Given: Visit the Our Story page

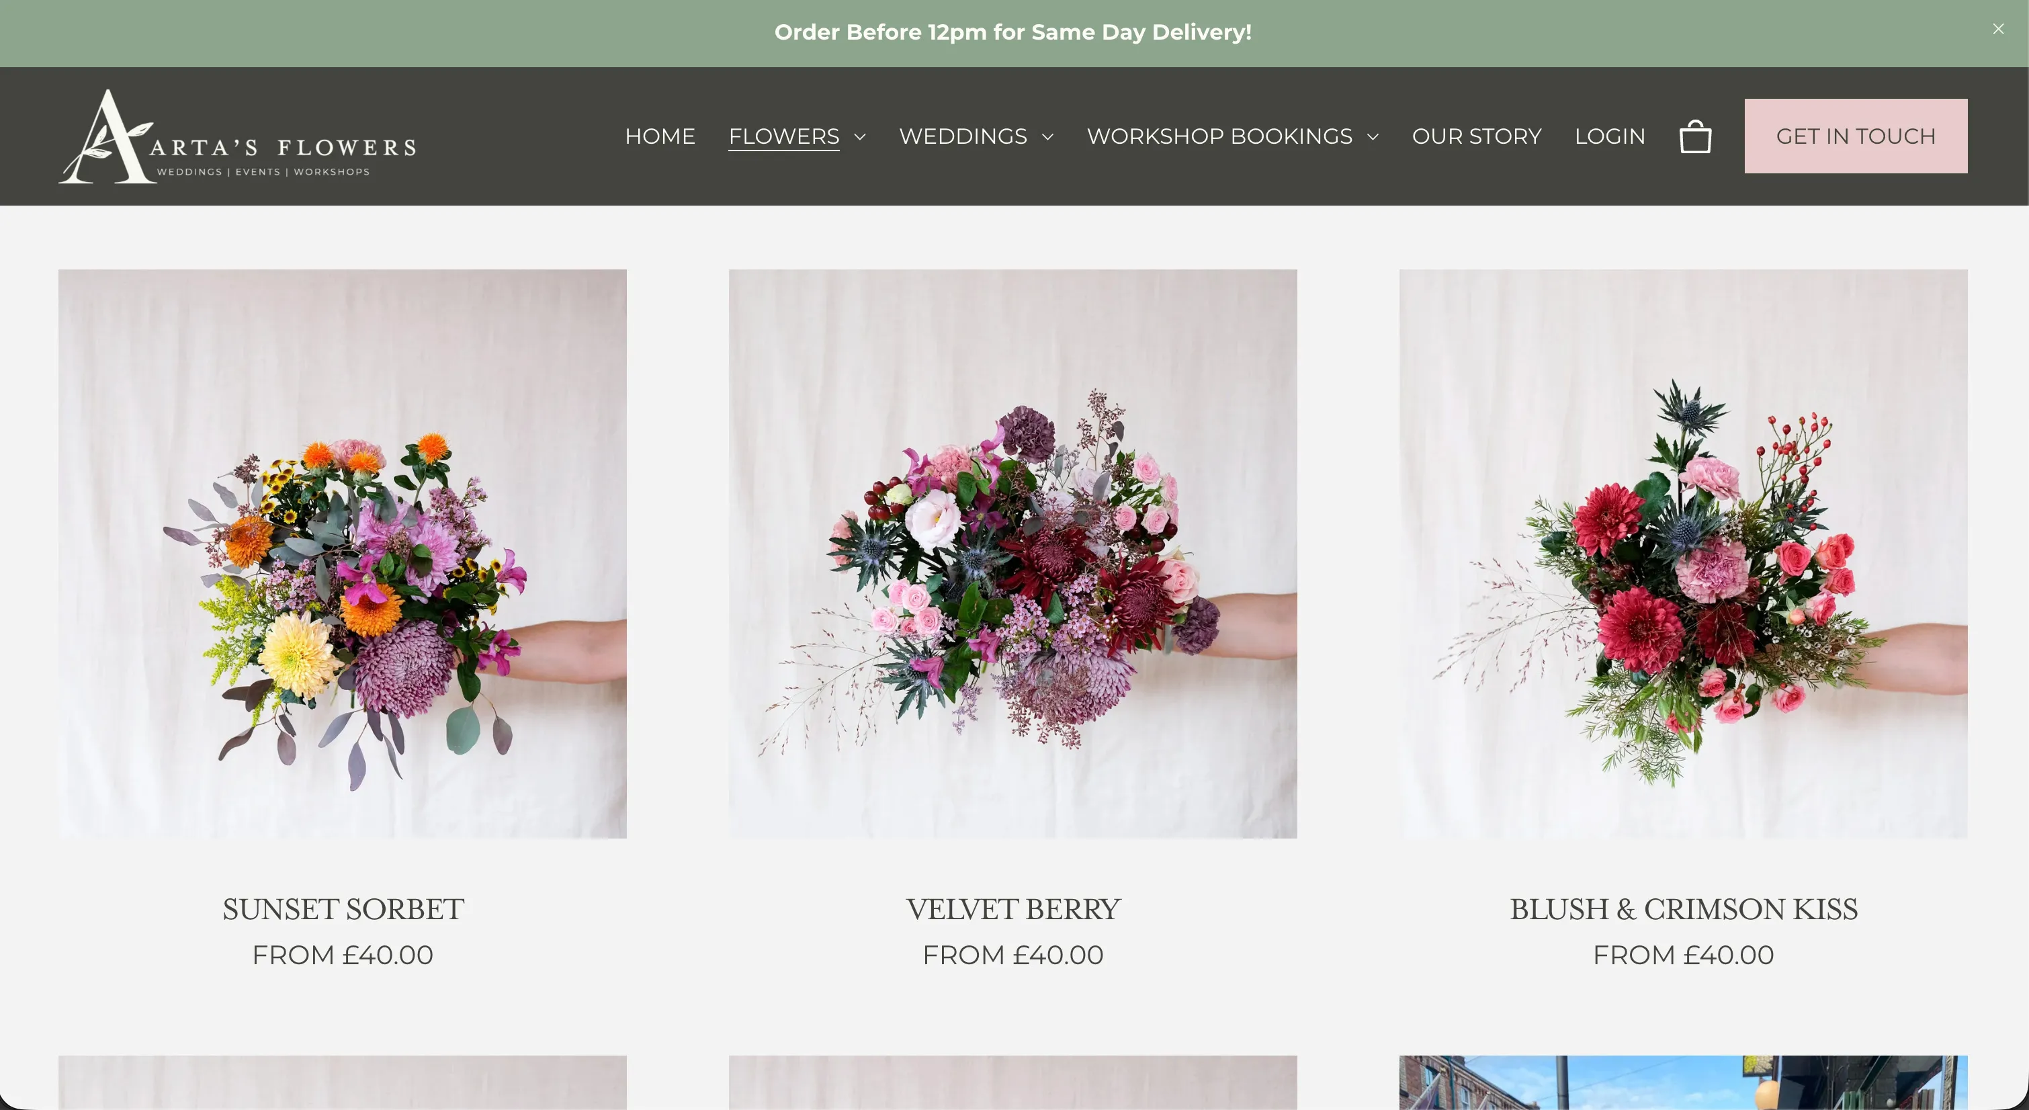Looking at the screenshot, I should point(1477,136).
